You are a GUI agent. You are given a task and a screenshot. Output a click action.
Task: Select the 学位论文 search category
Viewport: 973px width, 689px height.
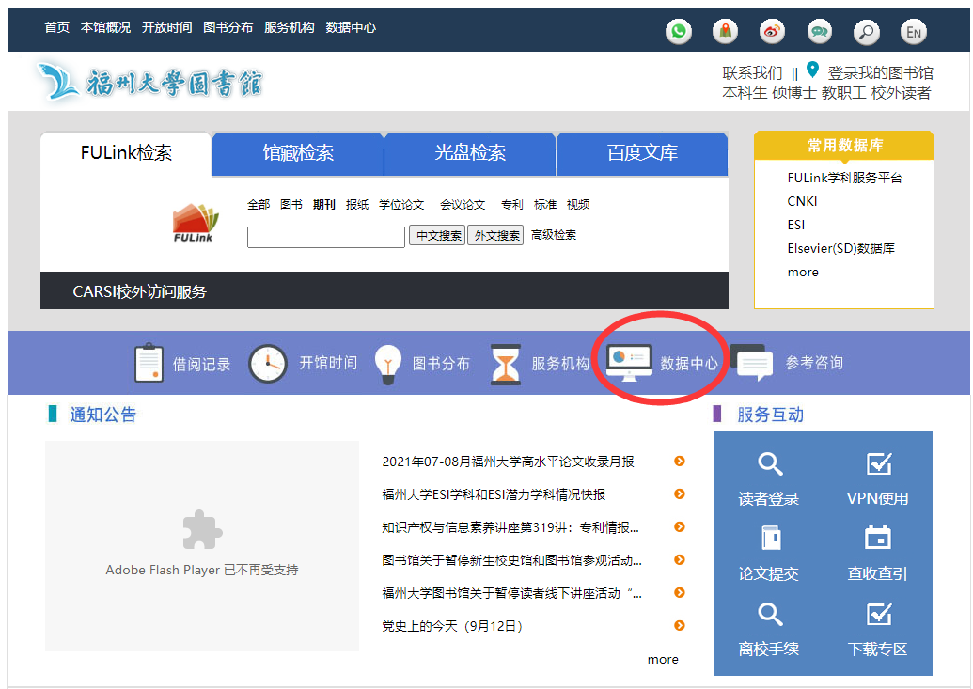click(401, 204)
